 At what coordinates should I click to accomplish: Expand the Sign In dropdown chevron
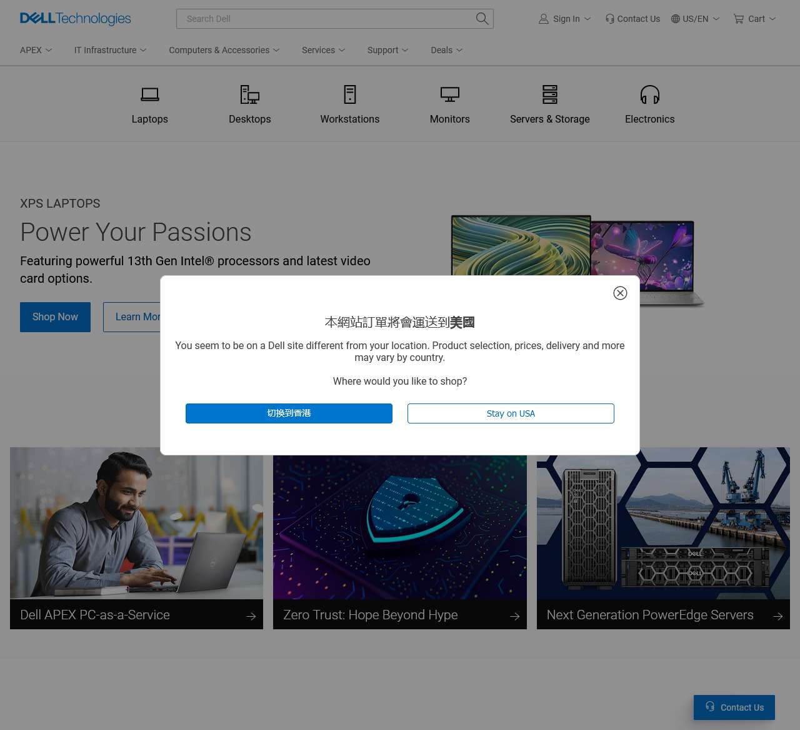coord(587,19)
